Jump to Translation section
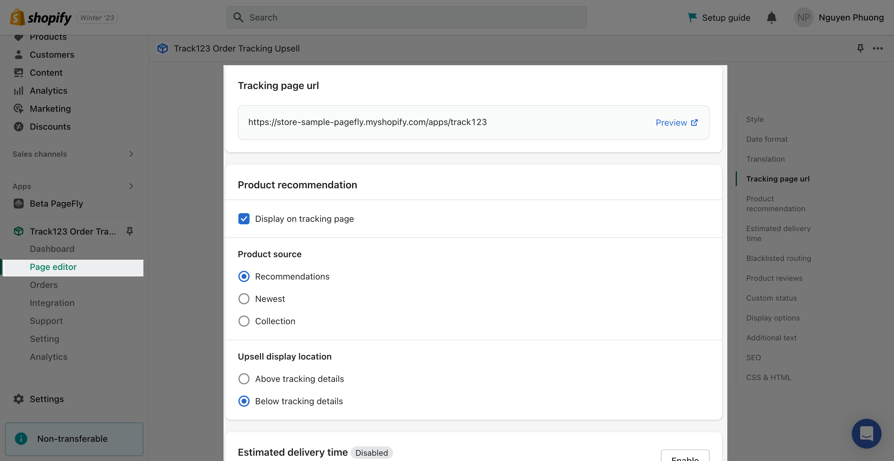Screen dimensions: 894x461 (x=765, y=159)
